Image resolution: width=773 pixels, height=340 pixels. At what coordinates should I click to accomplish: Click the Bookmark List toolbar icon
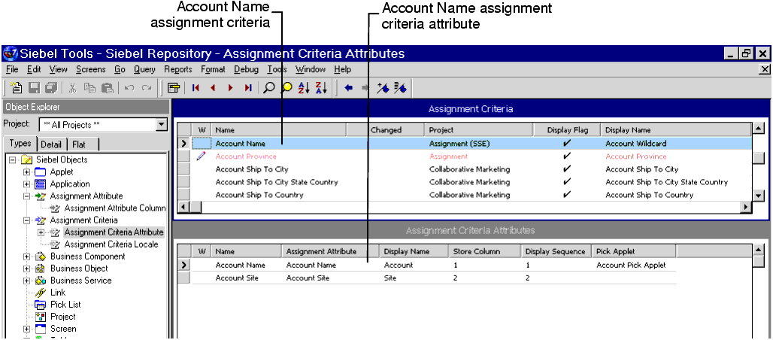point(400,88)
